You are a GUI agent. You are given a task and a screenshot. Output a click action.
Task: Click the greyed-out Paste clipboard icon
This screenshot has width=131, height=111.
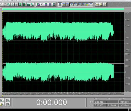[17, 4]
